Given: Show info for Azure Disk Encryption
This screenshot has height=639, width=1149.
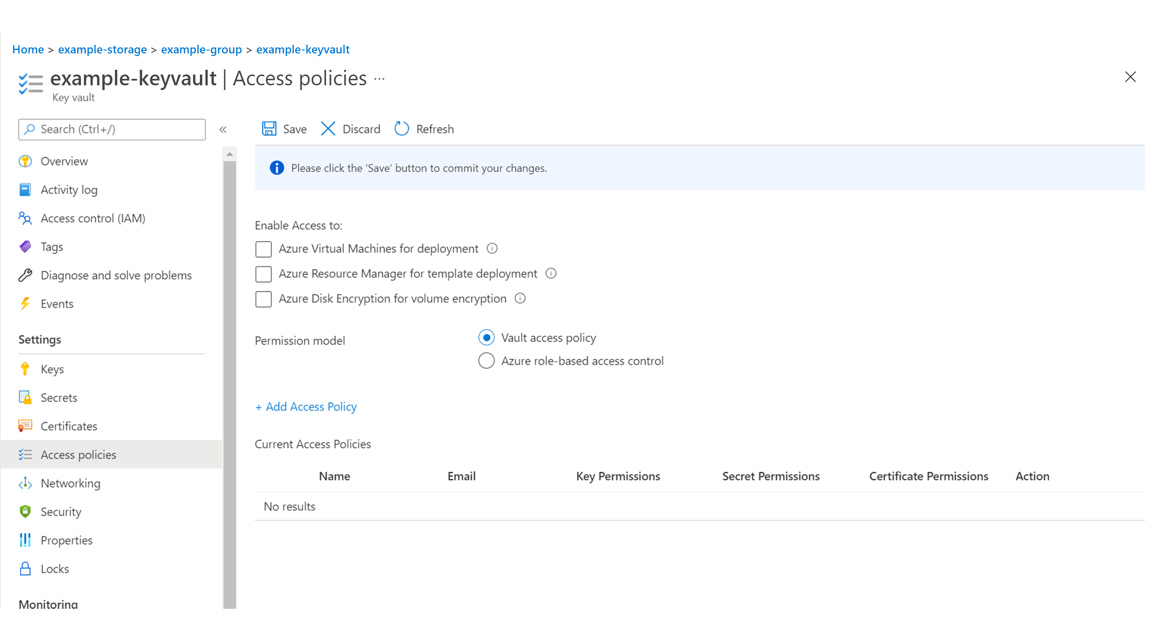Looking at the screenshot, I should [x=520, y=298].
